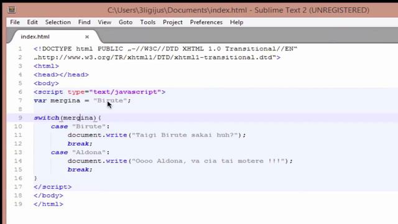The image size is (398, 224).
Task: Open the Find menu
Action: click(x=85, y=22)
